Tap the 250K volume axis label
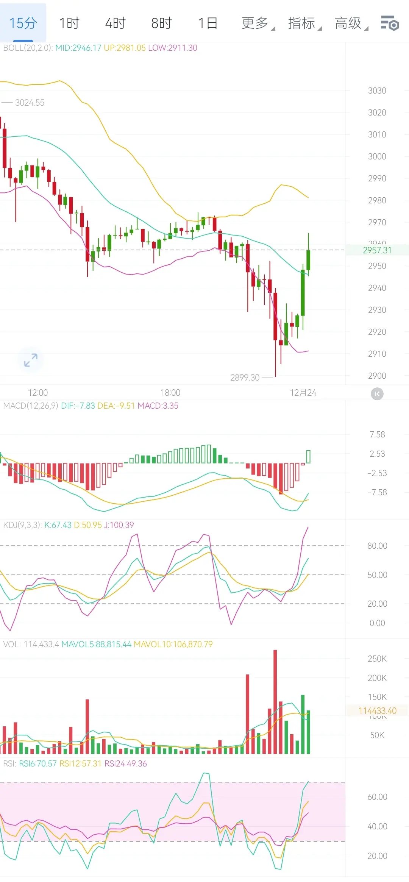 click(x=377, y=659)
